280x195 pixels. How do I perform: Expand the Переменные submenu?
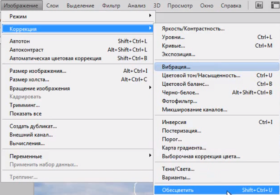(x=78, y=156)
